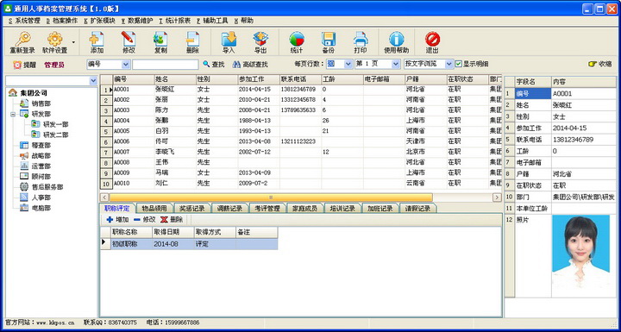Viewport: 621px width, 332px height.
Task: Open the 软件设置 dropdown arrow
Action: [73, 42]
